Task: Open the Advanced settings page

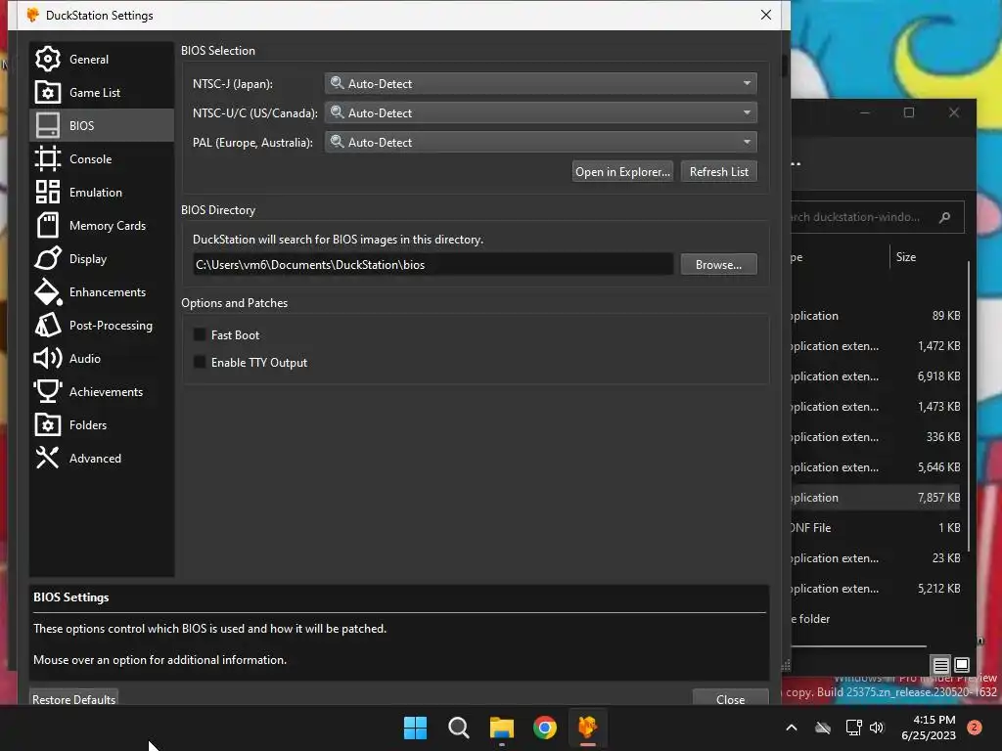Action: coord(102,458)
